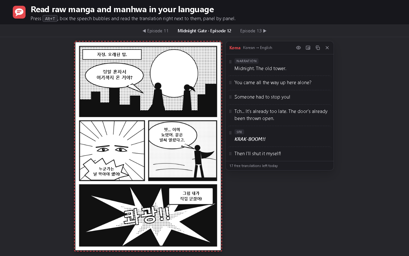
Task: Click the picture-in-picture icon in the Koma panel
Action: coord(308,48)
